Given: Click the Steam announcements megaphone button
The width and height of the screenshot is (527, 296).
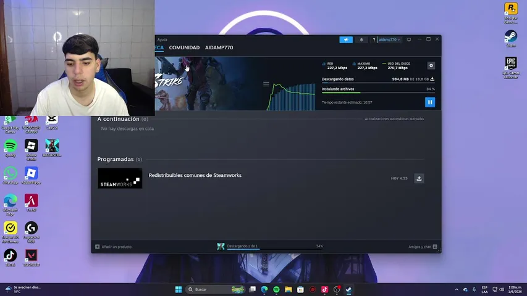Looking at the screenshot, I should click(346, 39).
